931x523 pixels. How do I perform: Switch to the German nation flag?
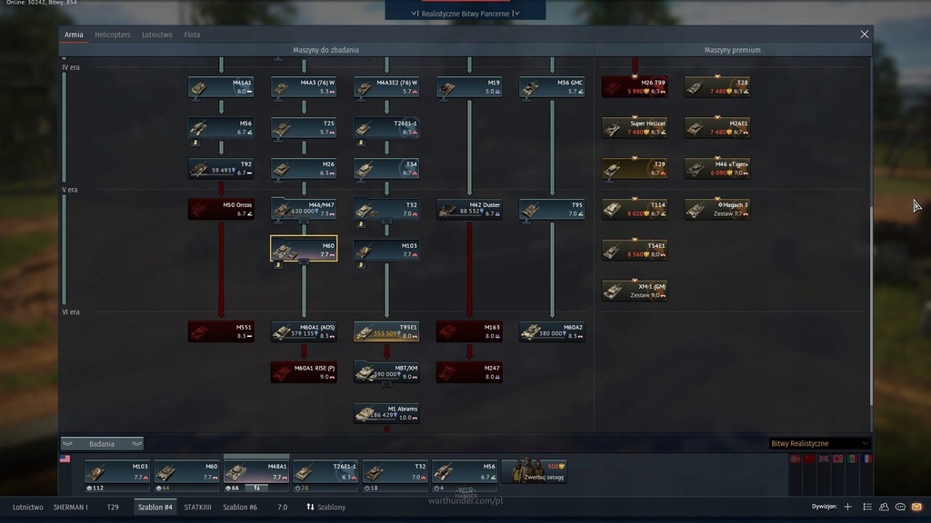click(x=795, y=459)
